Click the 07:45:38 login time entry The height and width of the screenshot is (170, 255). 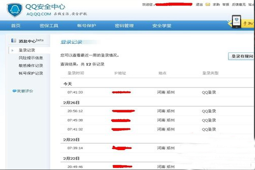click(75, 120)
